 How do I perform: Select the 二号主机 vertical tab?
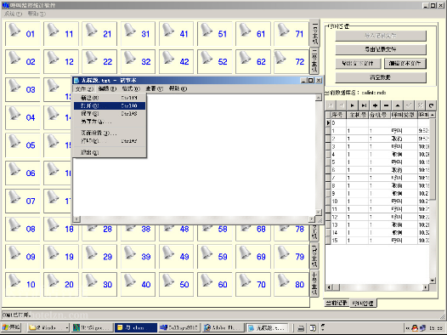(314, 60)
